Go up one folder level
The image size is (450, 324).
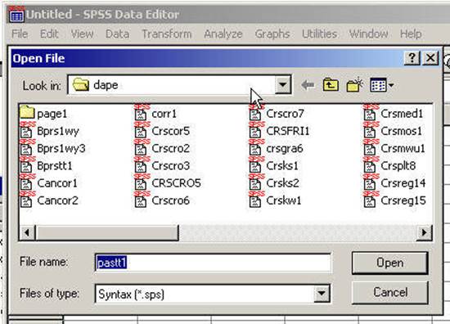tap(331, 85)
